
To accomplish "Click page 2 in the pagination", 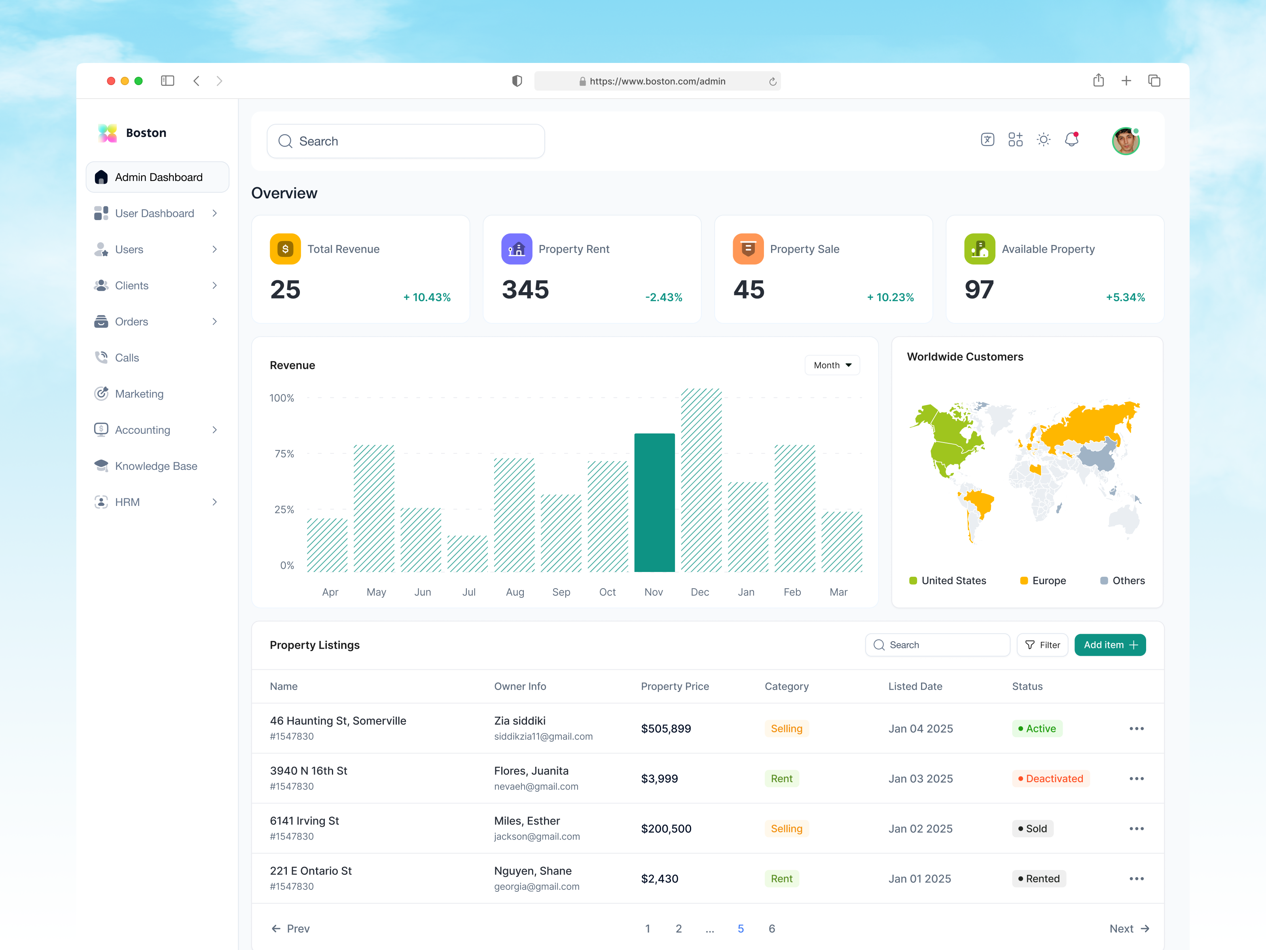I will click(679, 928).
